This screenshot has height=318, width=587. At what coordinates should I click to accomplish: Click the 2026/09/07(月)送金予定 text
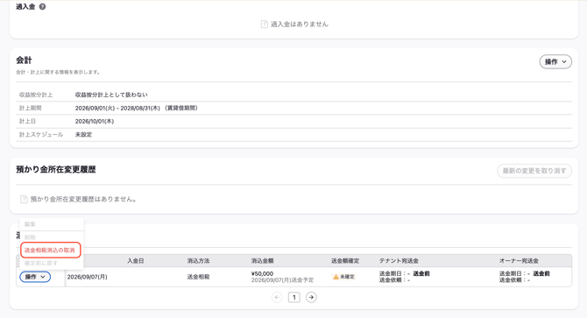coord(282,279)
